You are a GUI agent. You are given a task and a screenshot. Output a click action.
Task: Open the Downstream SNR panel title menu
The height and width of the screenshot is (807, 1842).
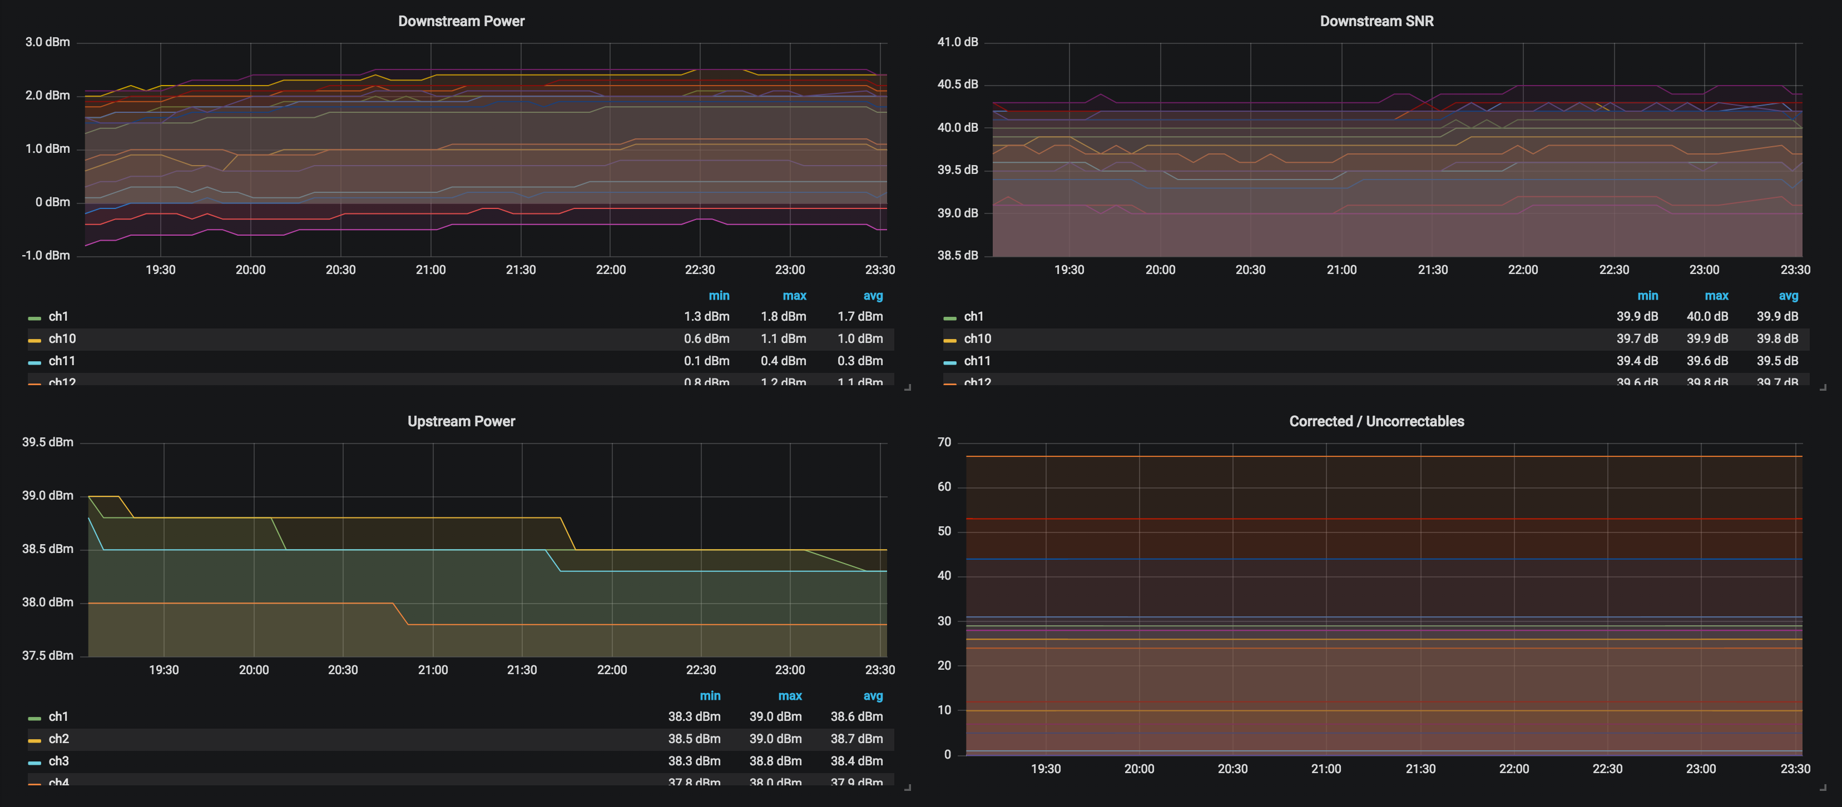point(1376,22)
